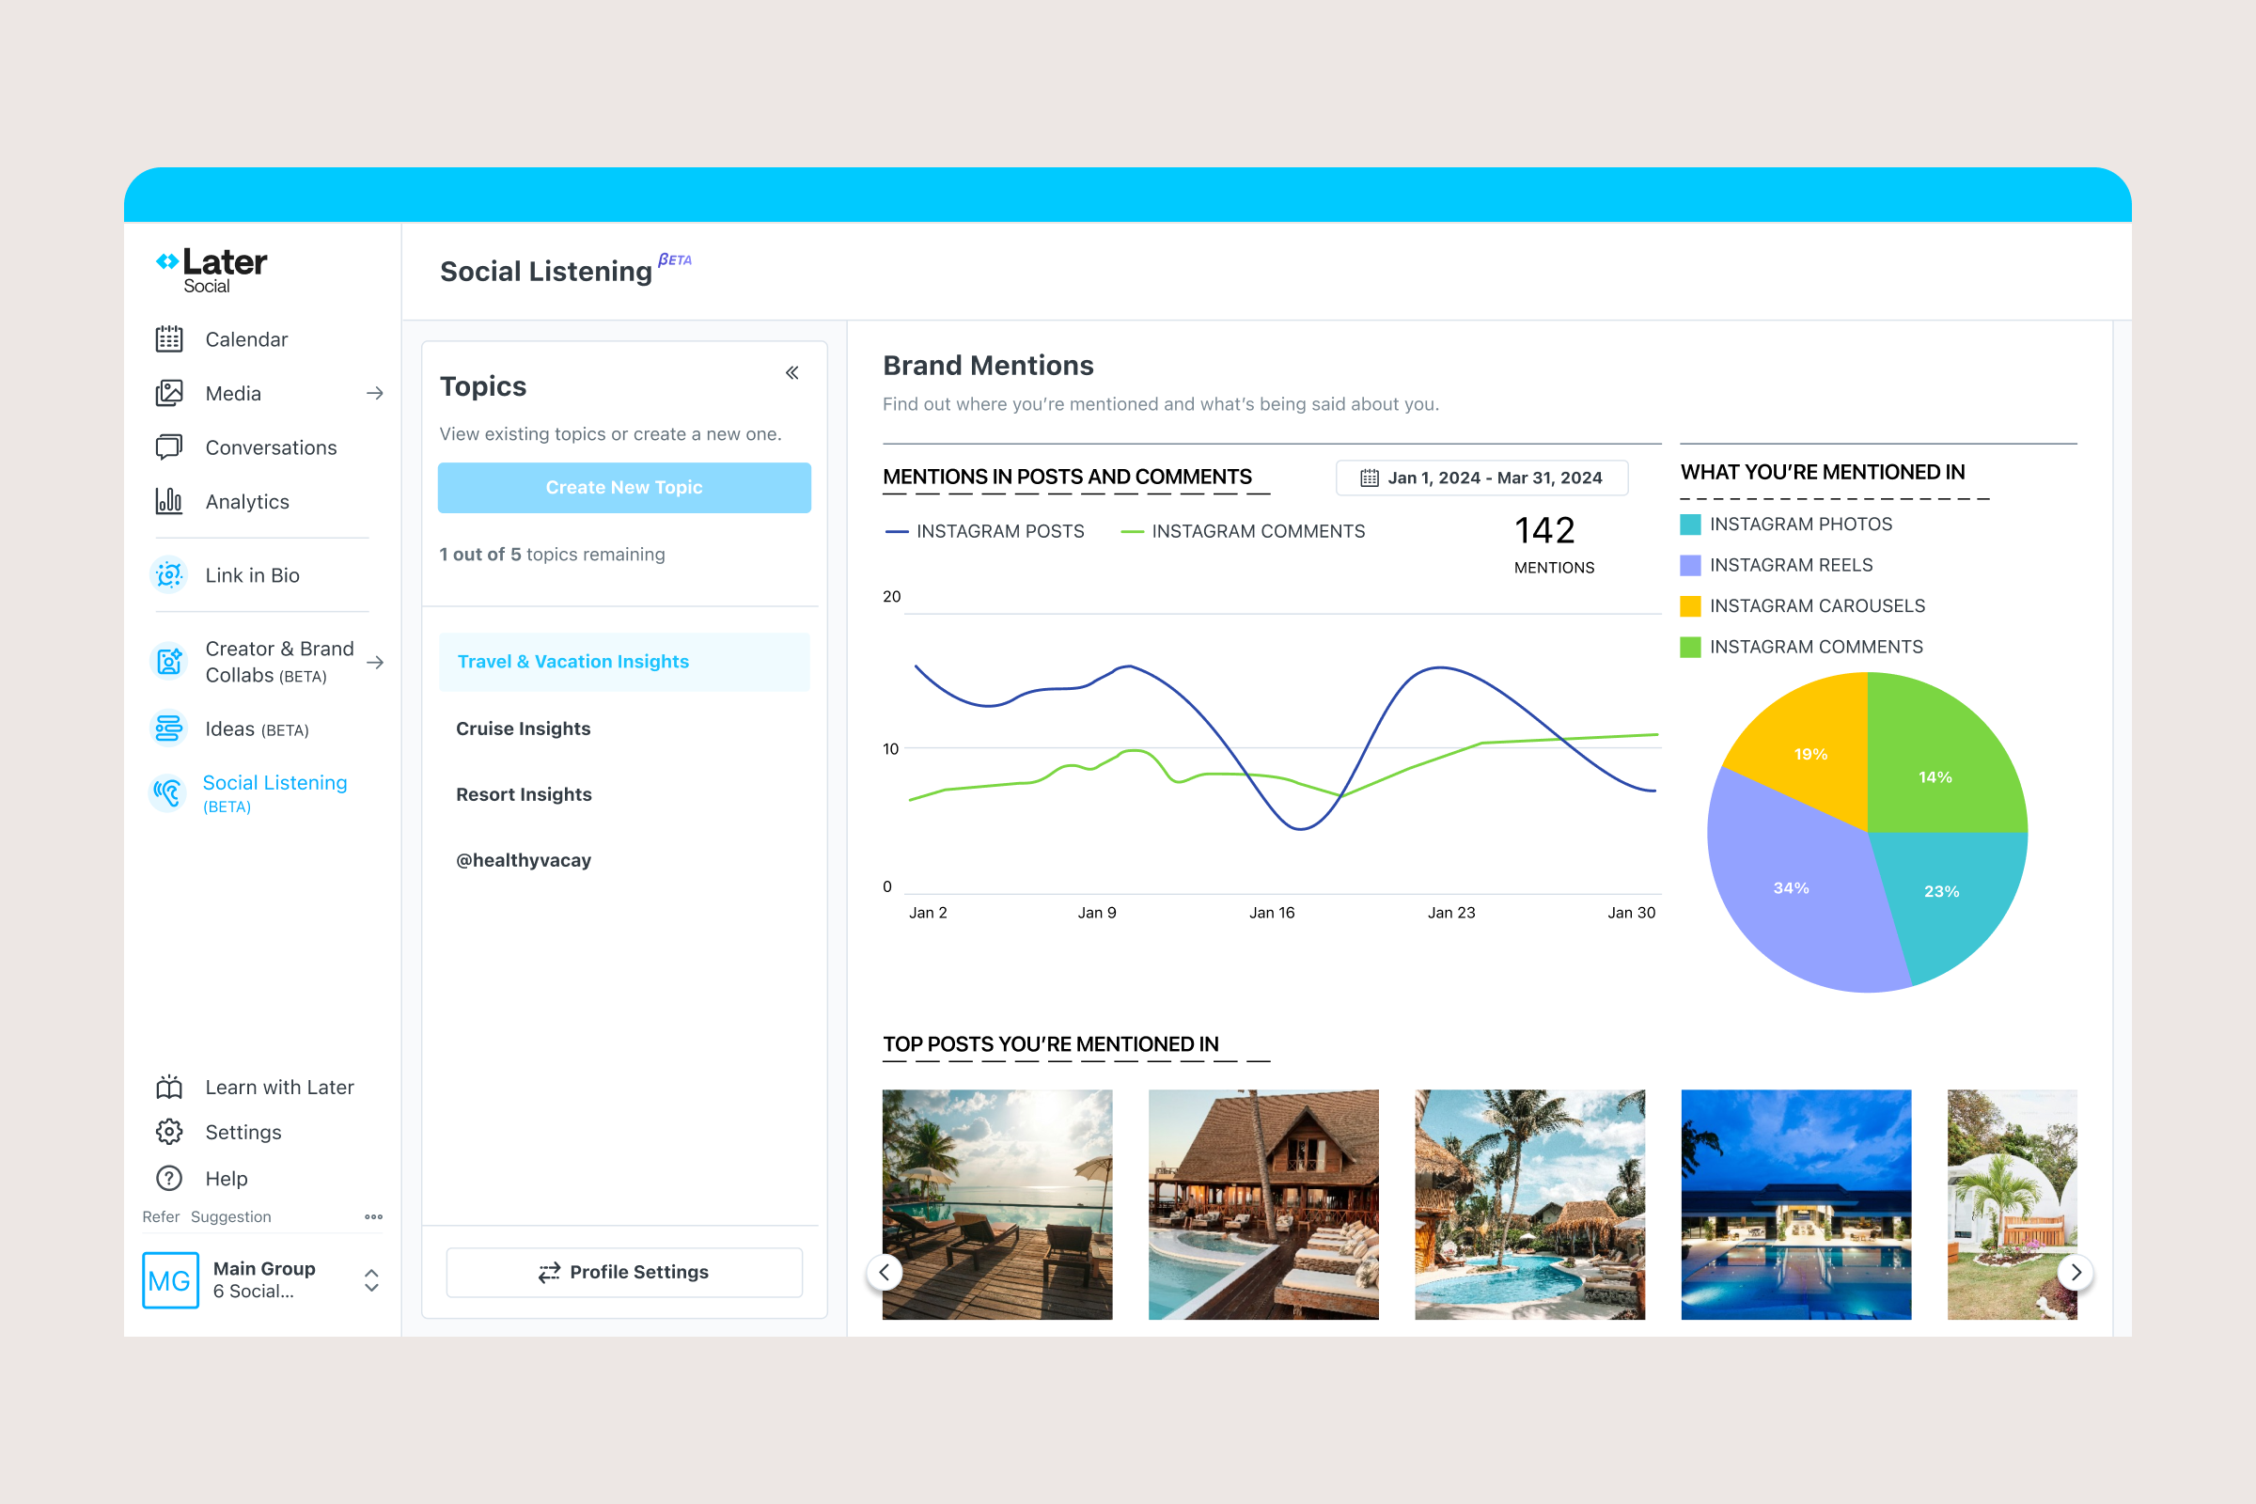The height and width of the screenshot is (1504, 2256).
Task: Open the Analytics panel
Action: click(246, 501)
